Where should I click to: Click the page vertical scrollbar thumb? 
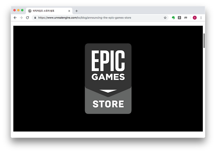[204, 41]
